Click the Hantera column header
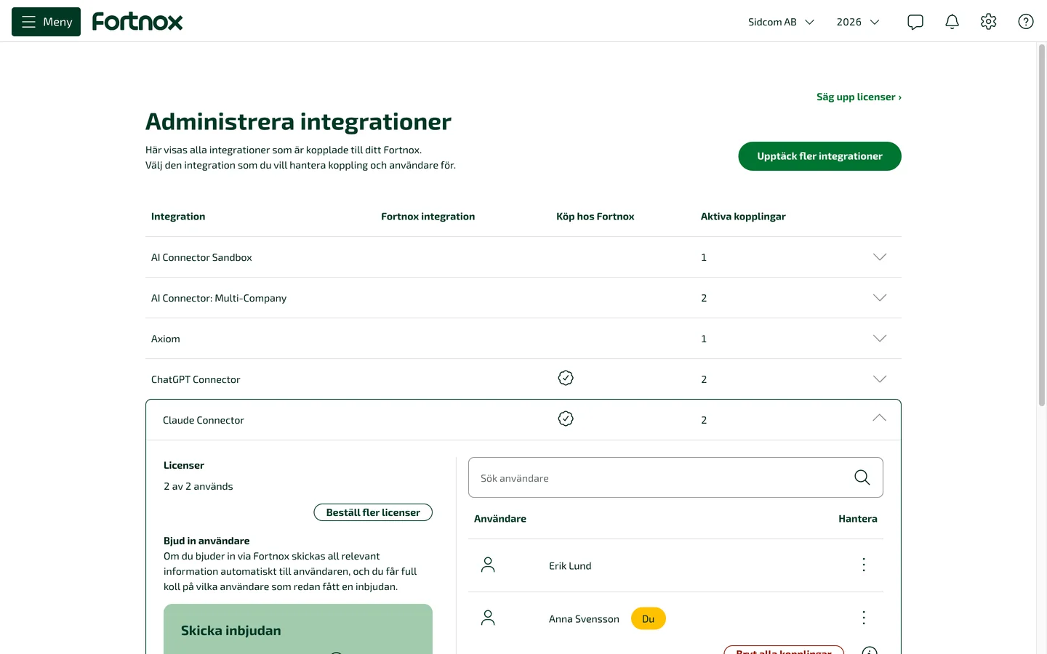Screen dimensions: 1047x654 pos(858,519)
